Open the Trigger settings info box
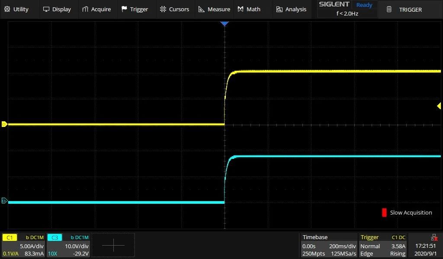 383,245
